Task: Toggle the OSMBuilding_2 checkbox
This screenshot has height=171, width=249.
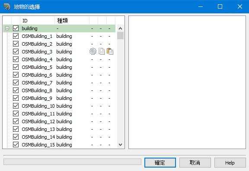Action: [x=16, y=44]
